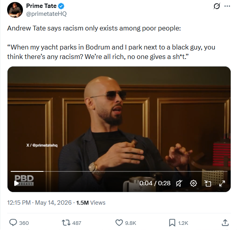This screenshot has width=237, height=230.
Task: Reply to the post via the comment icon
Action: [13, 222]
